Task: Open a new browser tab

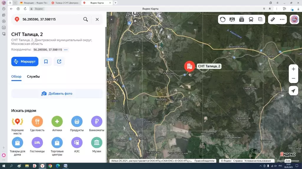Action: point(115,3)
